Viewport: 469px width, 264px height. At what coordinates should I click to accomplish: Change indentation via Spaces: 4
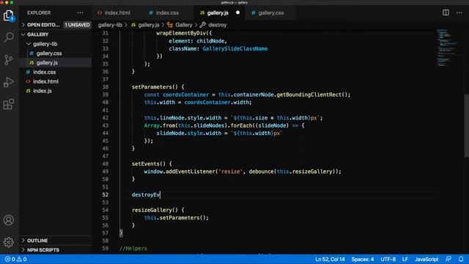click(363, 259)
